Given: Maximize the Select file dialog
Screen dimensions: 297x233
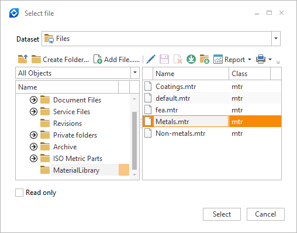Looking at the screenshot, I should tap(269, 13).
